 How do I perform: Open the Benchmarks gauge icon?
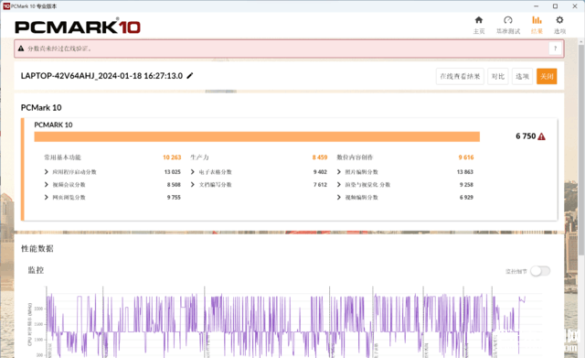coord(508,20)
